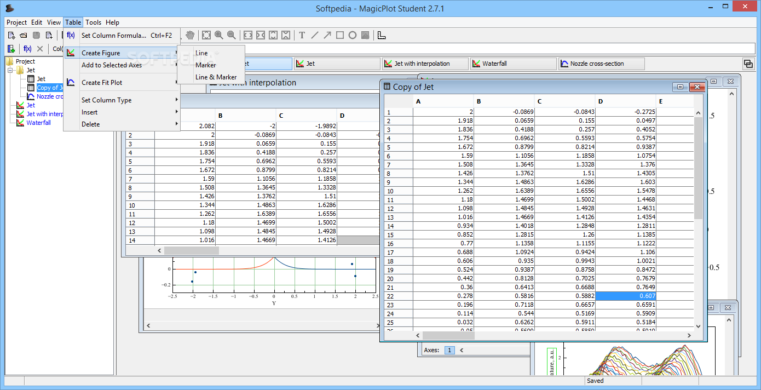Screen dimensions: 761x390
Task: Click the Insert Image toolbar icon
Action: click(365, 35)
